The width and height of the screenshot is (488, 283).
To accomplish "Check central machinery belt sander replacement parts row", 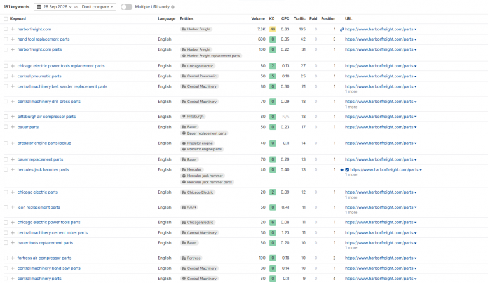I will pyautogui.click(x=6, y=86).
